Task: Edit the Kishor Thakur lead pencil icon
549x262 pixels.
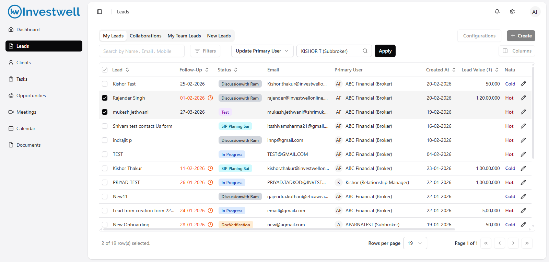Action: [523, 168]
